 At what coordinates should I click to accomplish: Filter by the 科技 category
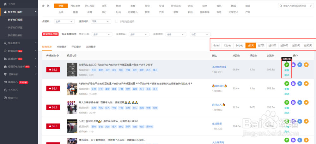[x=190, y=12]
